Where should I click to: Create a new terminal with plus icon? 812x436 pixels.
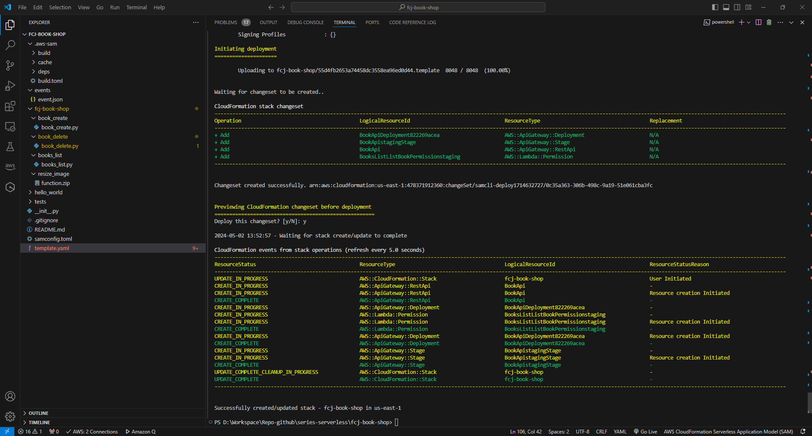coord(741,22)
